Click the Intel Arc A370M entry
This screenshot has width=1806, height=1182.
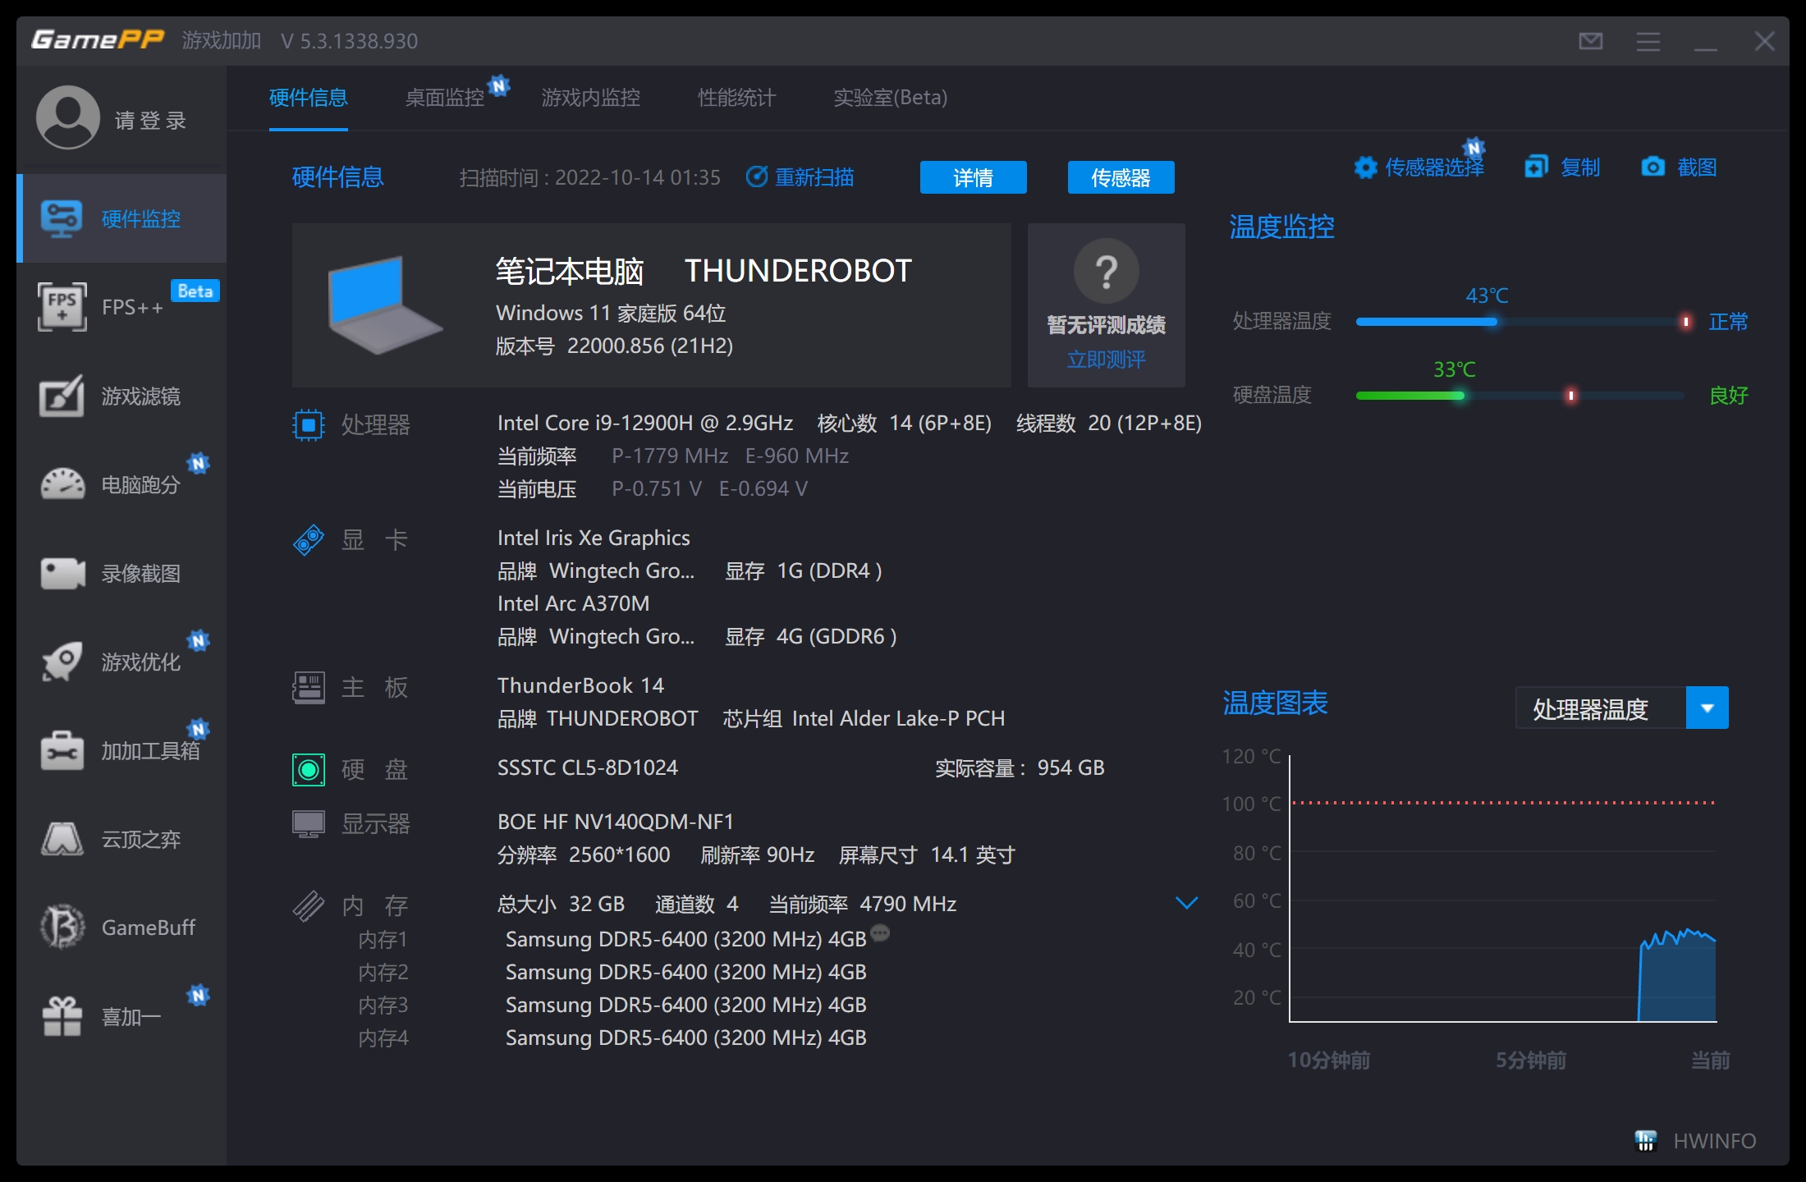(x=573, y=603)
